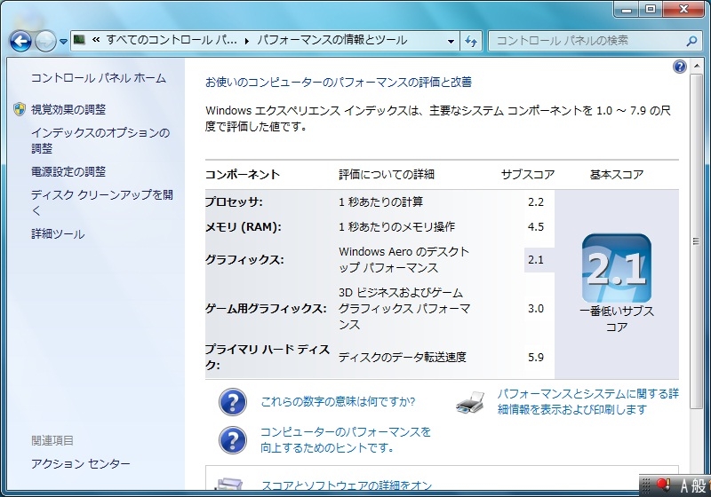The height and width of the screenshot is (497, 711).
Task: Click the 1 秒あたりのメモリ操作 description
Action: coord(396,227)
